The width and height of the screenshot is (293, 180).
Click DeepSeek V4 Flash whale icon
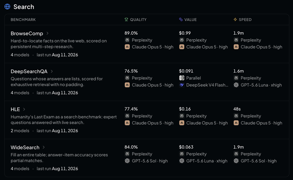pos(182,85)
